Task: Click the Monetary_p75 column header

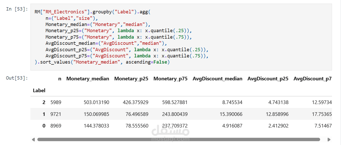Action: [x=171, y=79]
